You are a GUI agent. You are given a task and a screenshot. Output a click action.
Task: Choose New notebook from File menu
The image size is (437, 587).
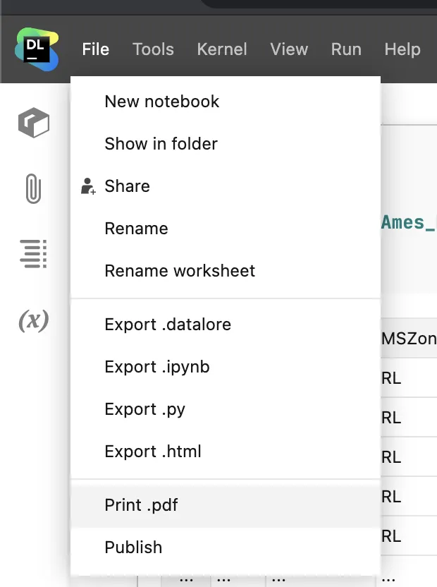pos(162,102)
